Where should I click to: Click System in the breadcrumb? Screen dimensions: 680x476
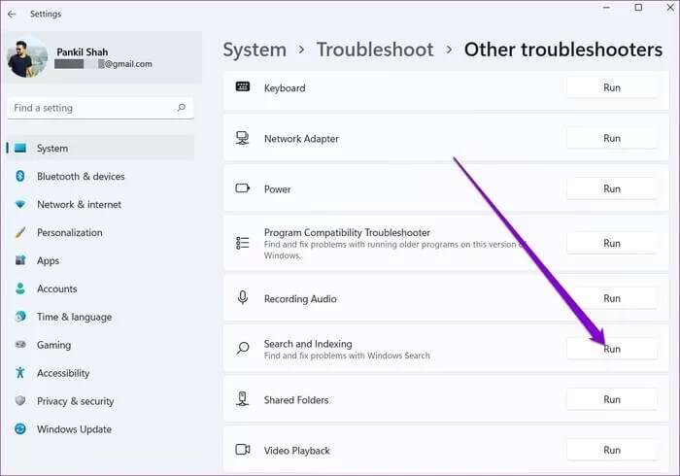point(255,50)
